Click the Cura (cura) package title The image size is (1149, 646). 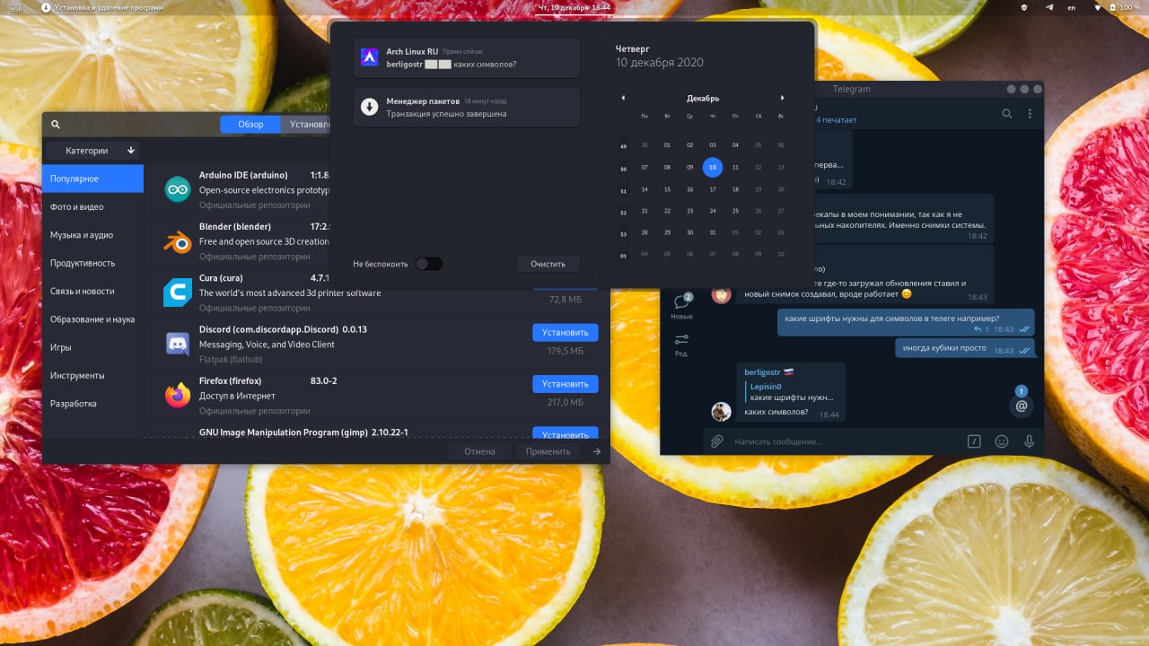point(221,278)
